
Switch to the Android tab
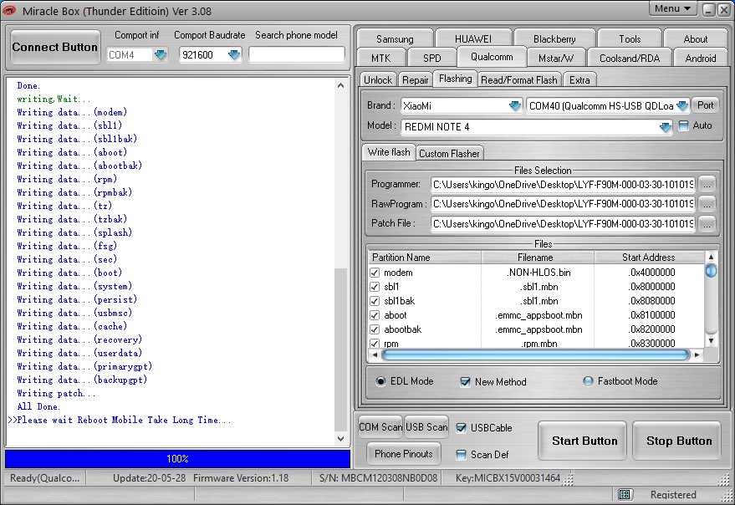(701, 59)
